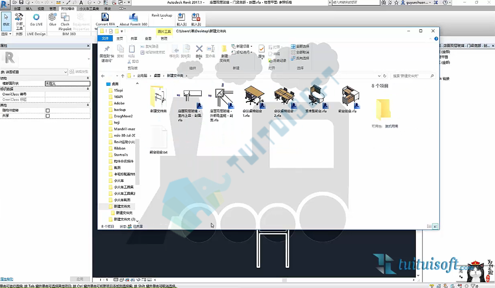The image size is (495, 288).
Task: Click the Properties help (属性帮助) link
Action: [7, 279]
